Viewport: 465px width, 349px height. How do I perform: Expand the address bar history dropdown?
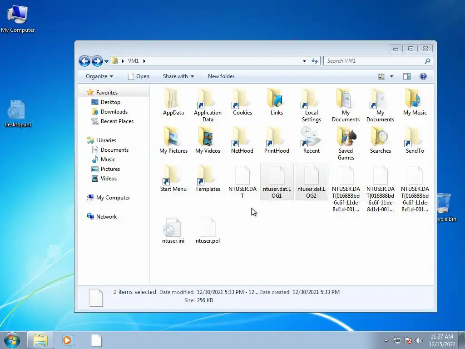304,61
